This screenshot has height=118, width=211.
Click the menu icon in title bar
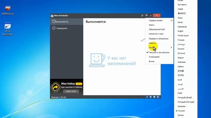(x=146, y=15)
